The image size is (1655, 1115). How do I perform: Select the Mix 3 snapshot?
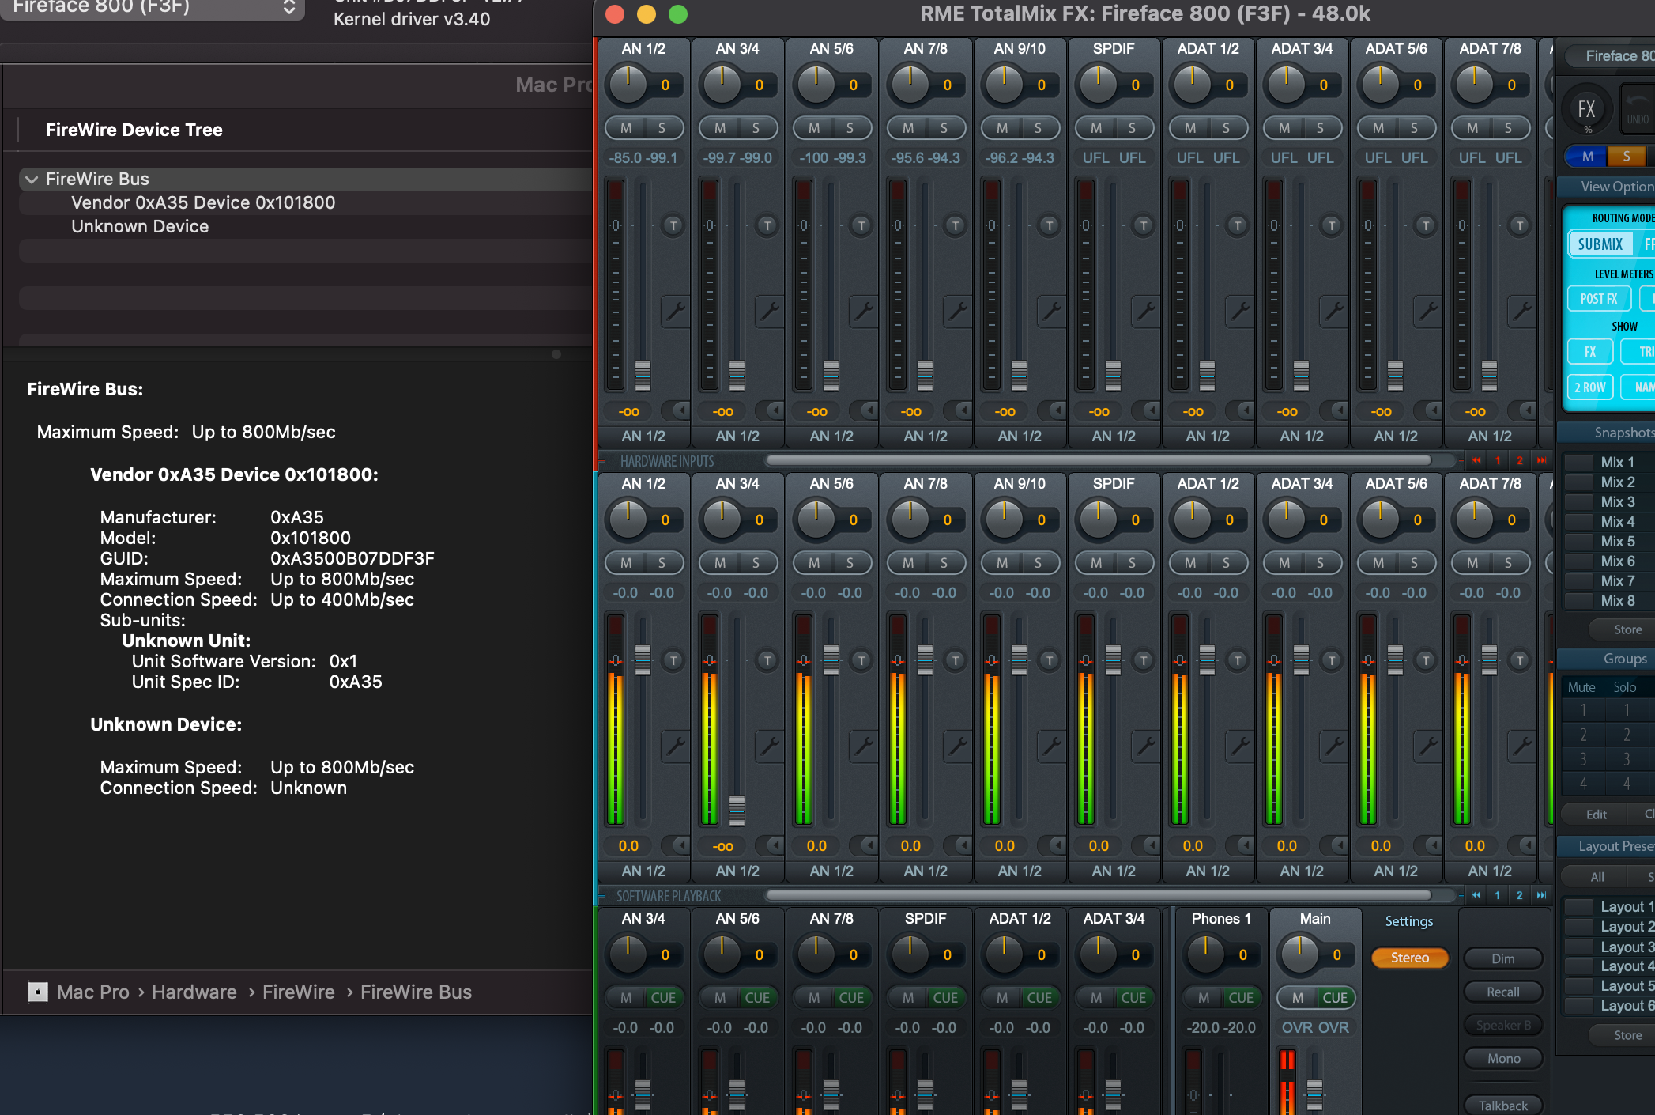tap(1615, 502)
